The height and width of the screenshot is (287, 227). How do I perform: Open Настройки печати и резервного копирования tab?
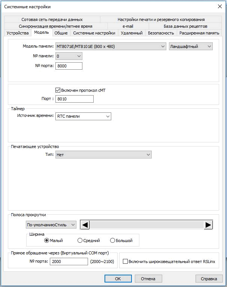(161, 19)
